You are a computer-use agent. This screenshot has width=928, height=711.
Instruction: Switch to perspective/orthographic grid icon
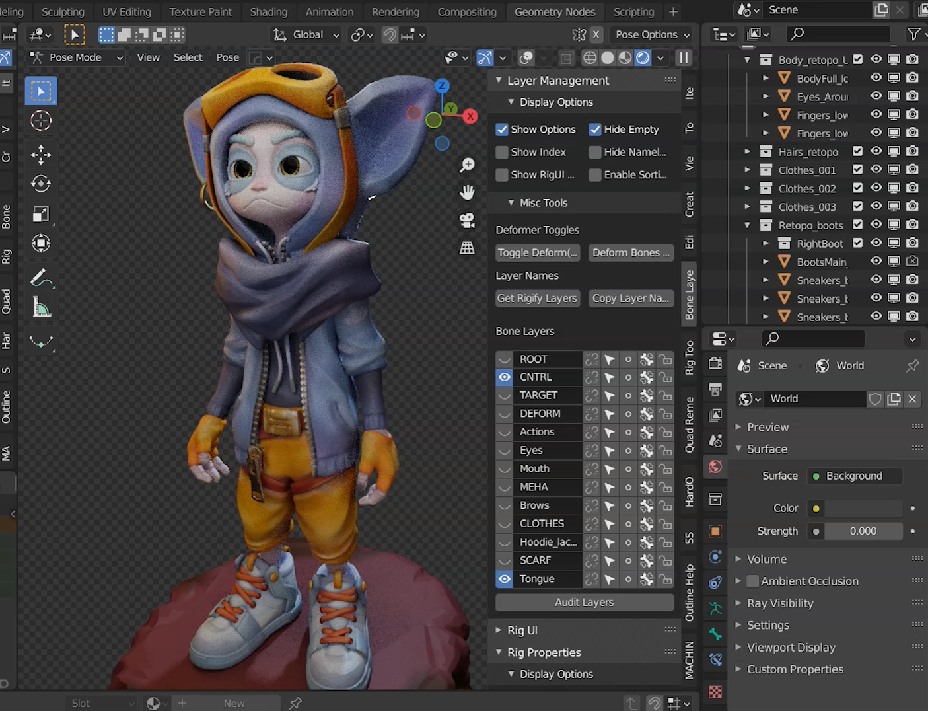pyautogui.click(x=467, y=248)
